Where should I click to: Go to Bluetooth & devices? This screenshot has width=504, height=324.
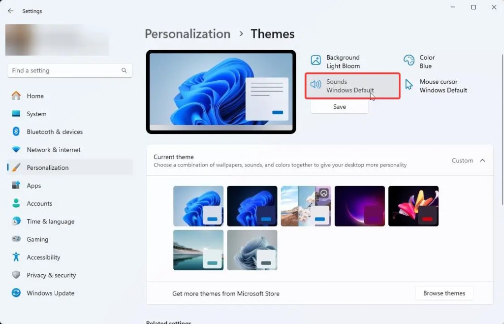click(70, 132)
